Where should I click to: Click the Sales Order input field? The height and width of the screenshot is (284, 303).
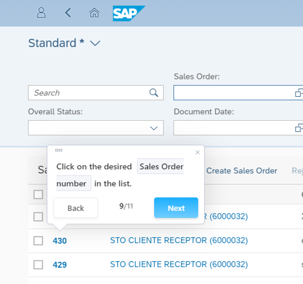[238, 93]
